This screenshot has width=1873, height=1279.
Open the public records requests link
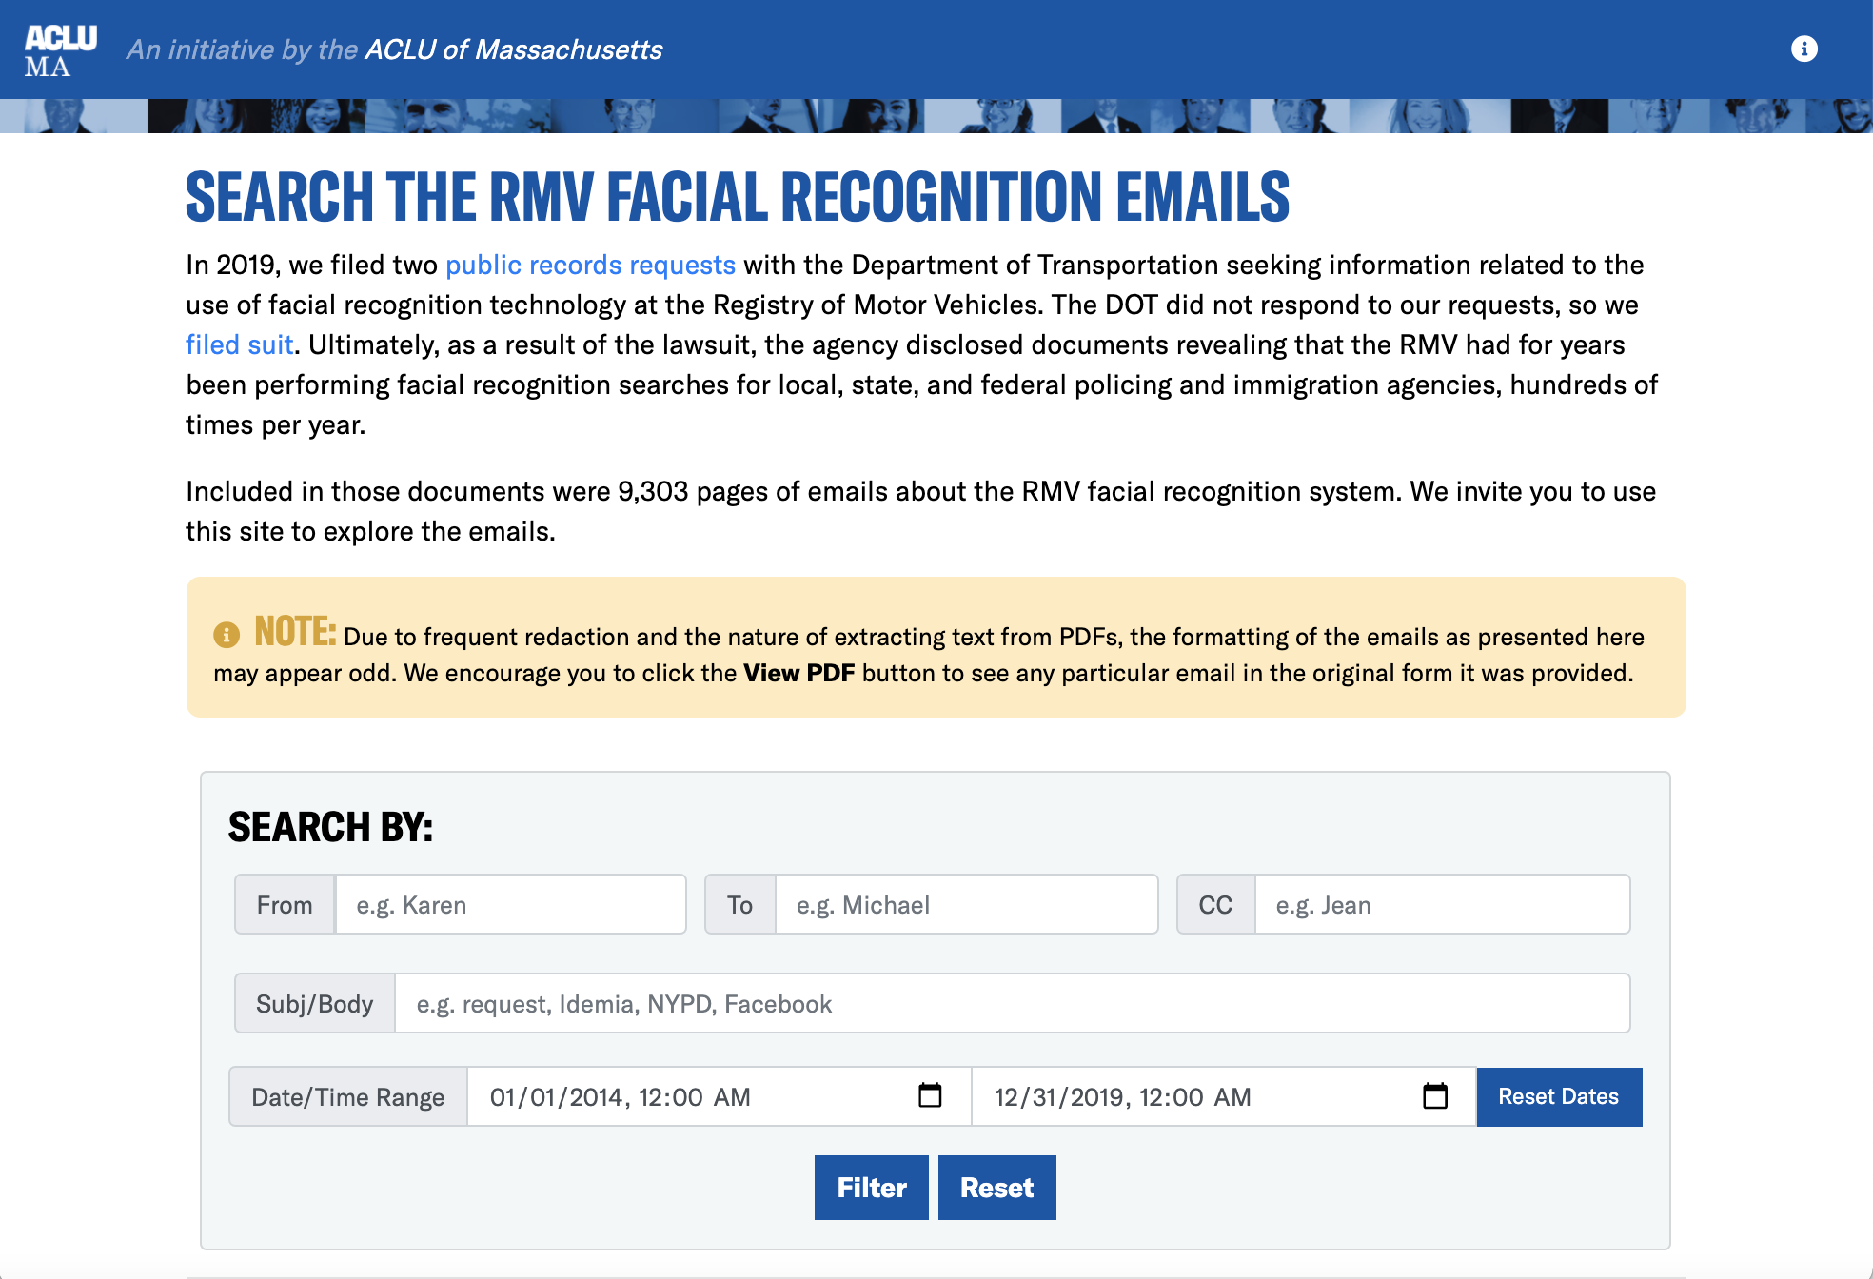click(x=590, y=265)
